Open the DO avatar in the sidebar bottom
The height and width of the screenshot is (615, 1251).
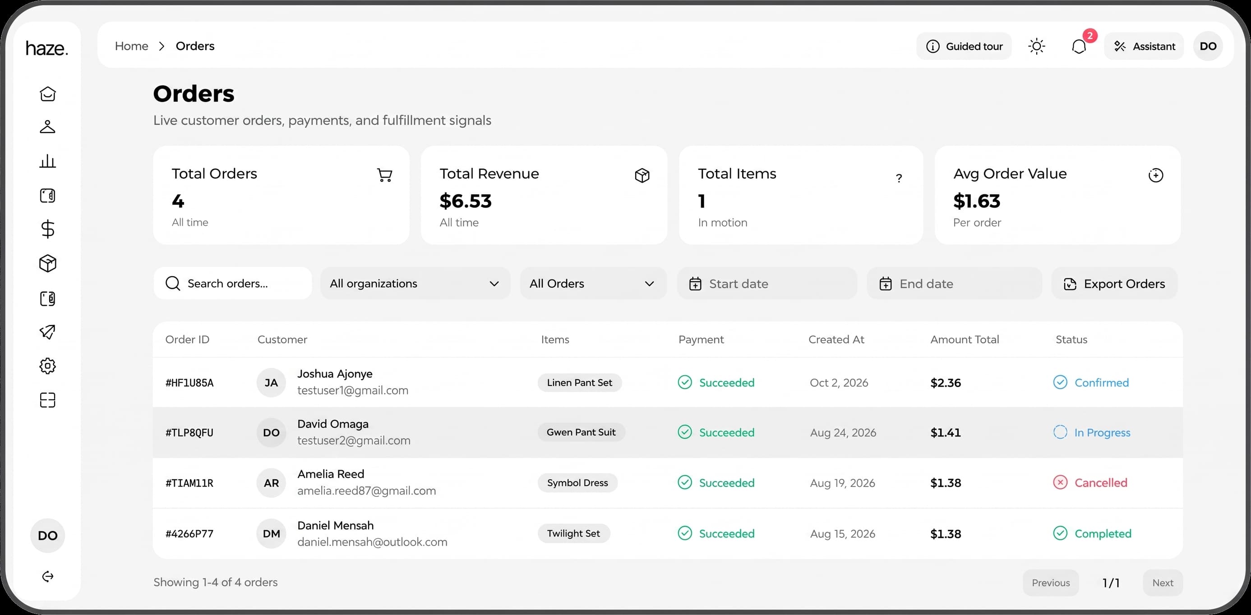(47, 535)
